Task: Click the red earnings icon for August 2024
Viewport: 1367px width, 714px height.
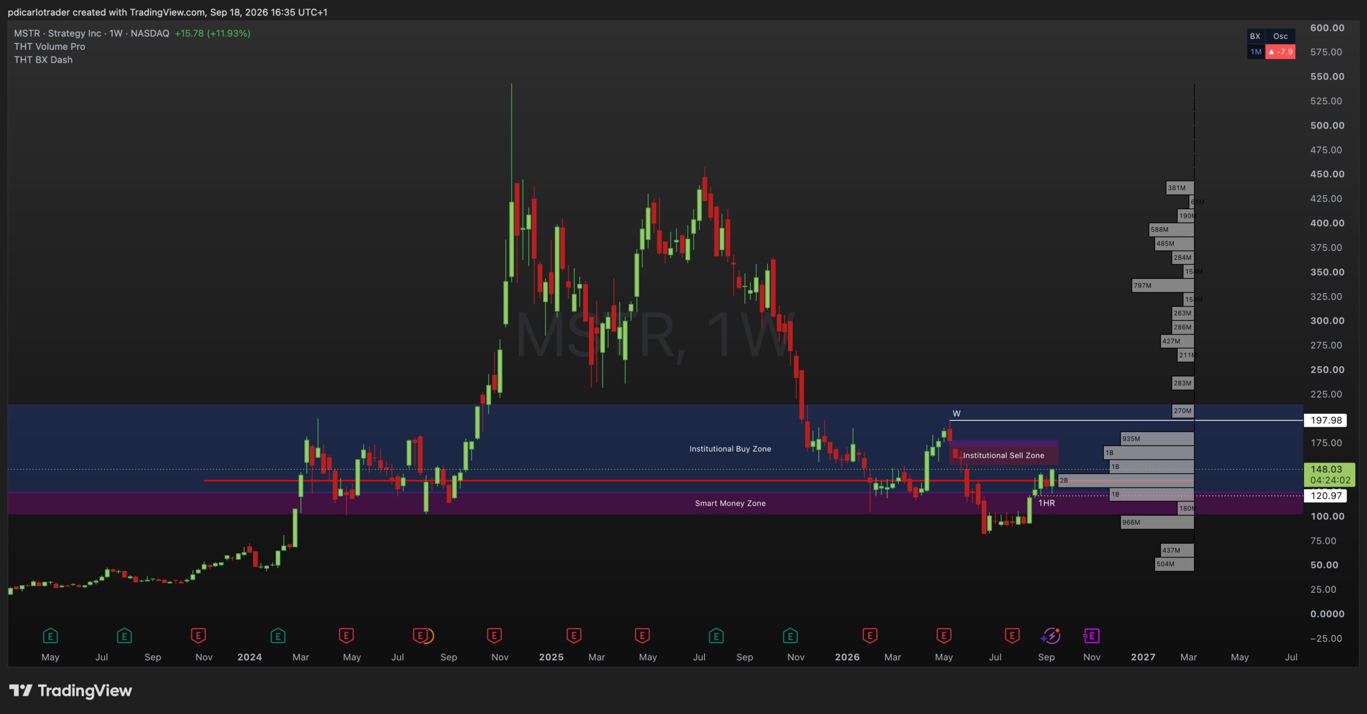Action: click(421, 635)
